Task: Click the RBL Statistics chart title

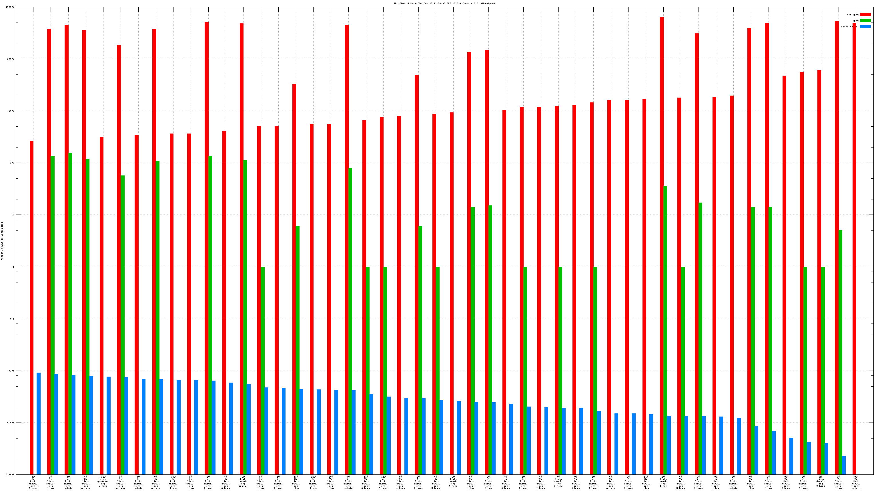Action: [x=444, y=3]
